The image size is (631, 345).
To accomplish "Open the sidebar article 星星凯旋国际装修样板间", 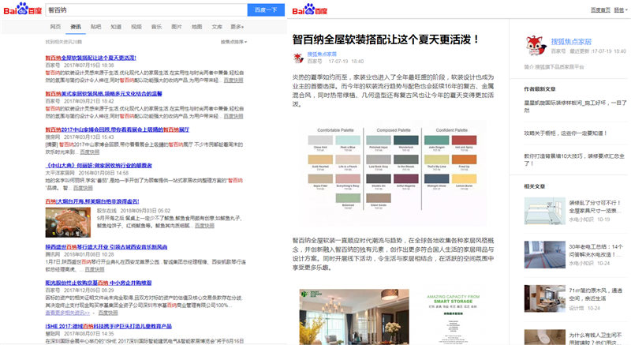I will point(576,107).
